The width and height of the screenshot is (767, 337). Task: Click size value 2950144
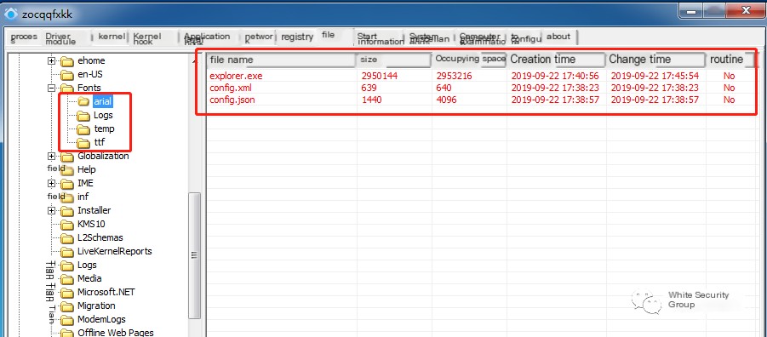point(379,76)
